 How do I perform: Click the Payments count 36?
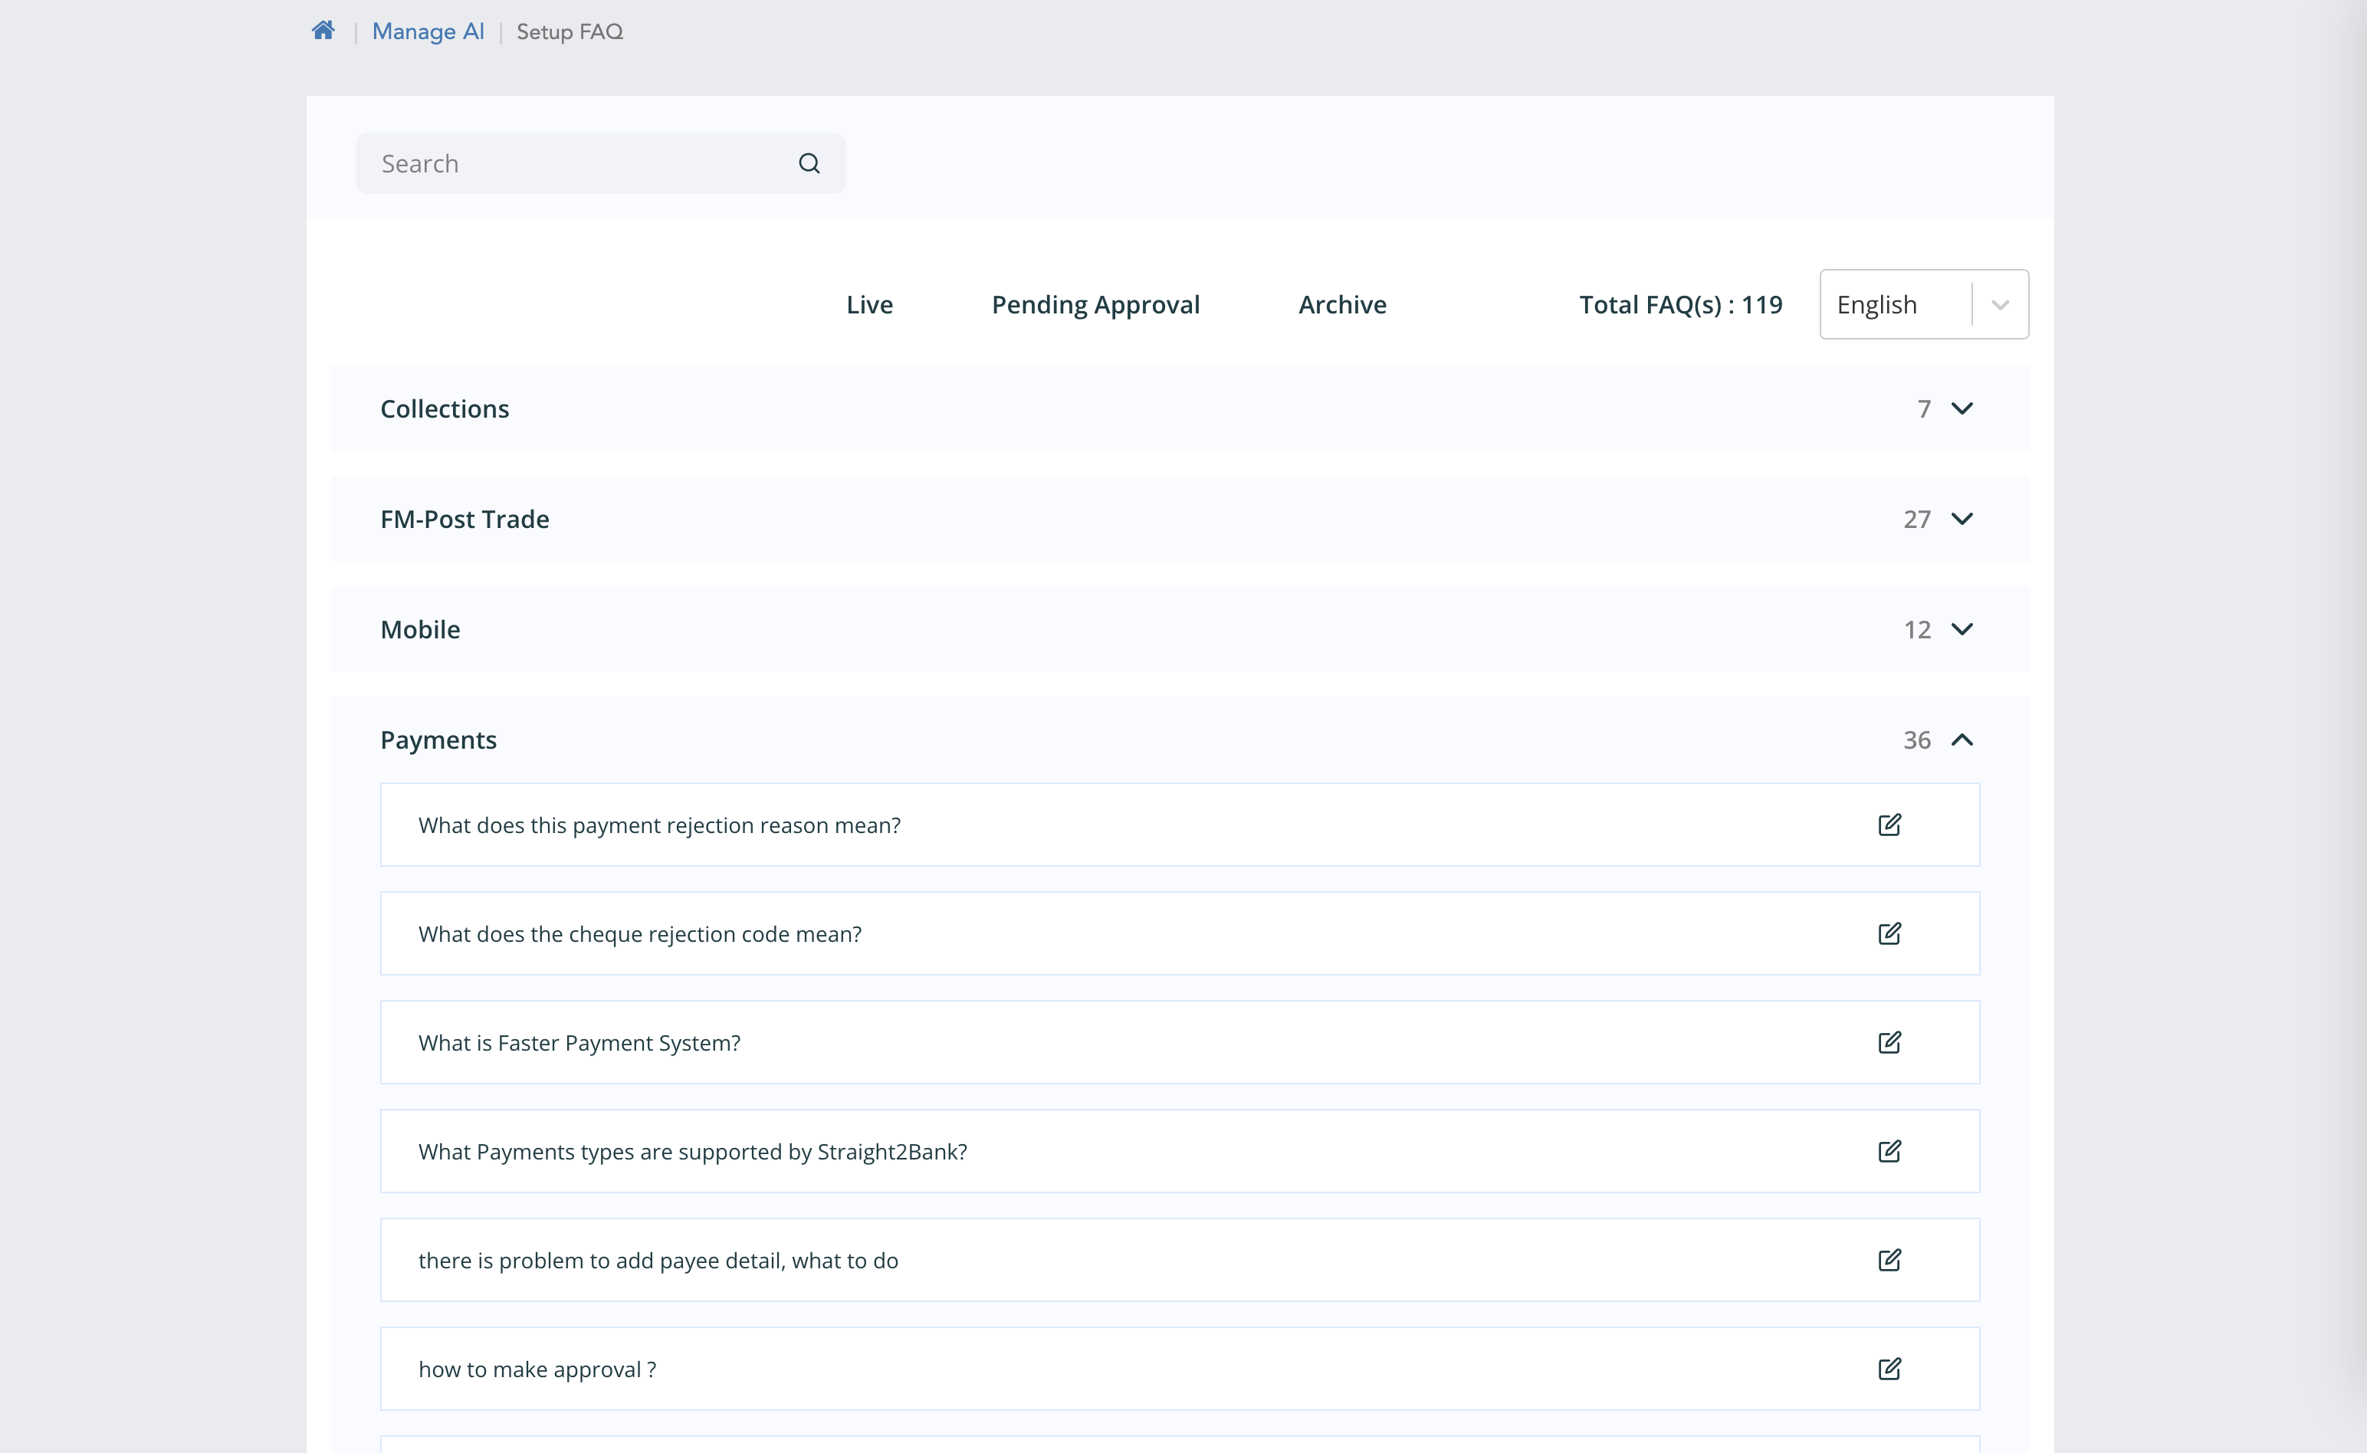click(1917, 741)
